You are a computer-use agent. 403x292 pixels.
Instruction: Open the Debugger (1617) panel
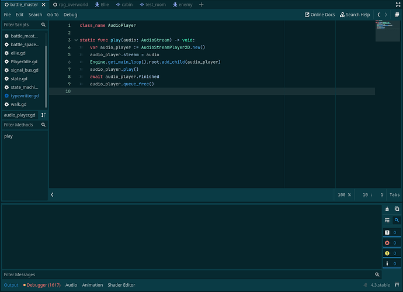[x=42, y=285]
